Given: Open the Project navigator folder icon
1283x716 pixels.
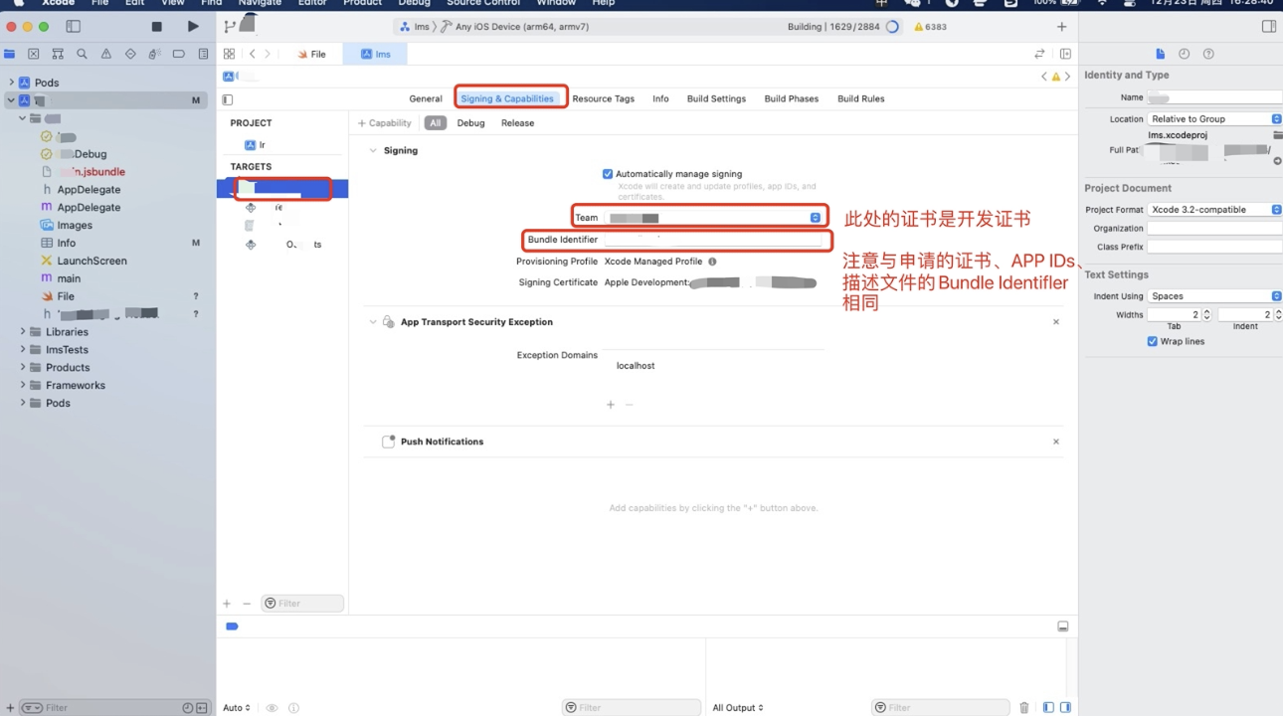Looking at the screenshot, I should tap(10, 54).
